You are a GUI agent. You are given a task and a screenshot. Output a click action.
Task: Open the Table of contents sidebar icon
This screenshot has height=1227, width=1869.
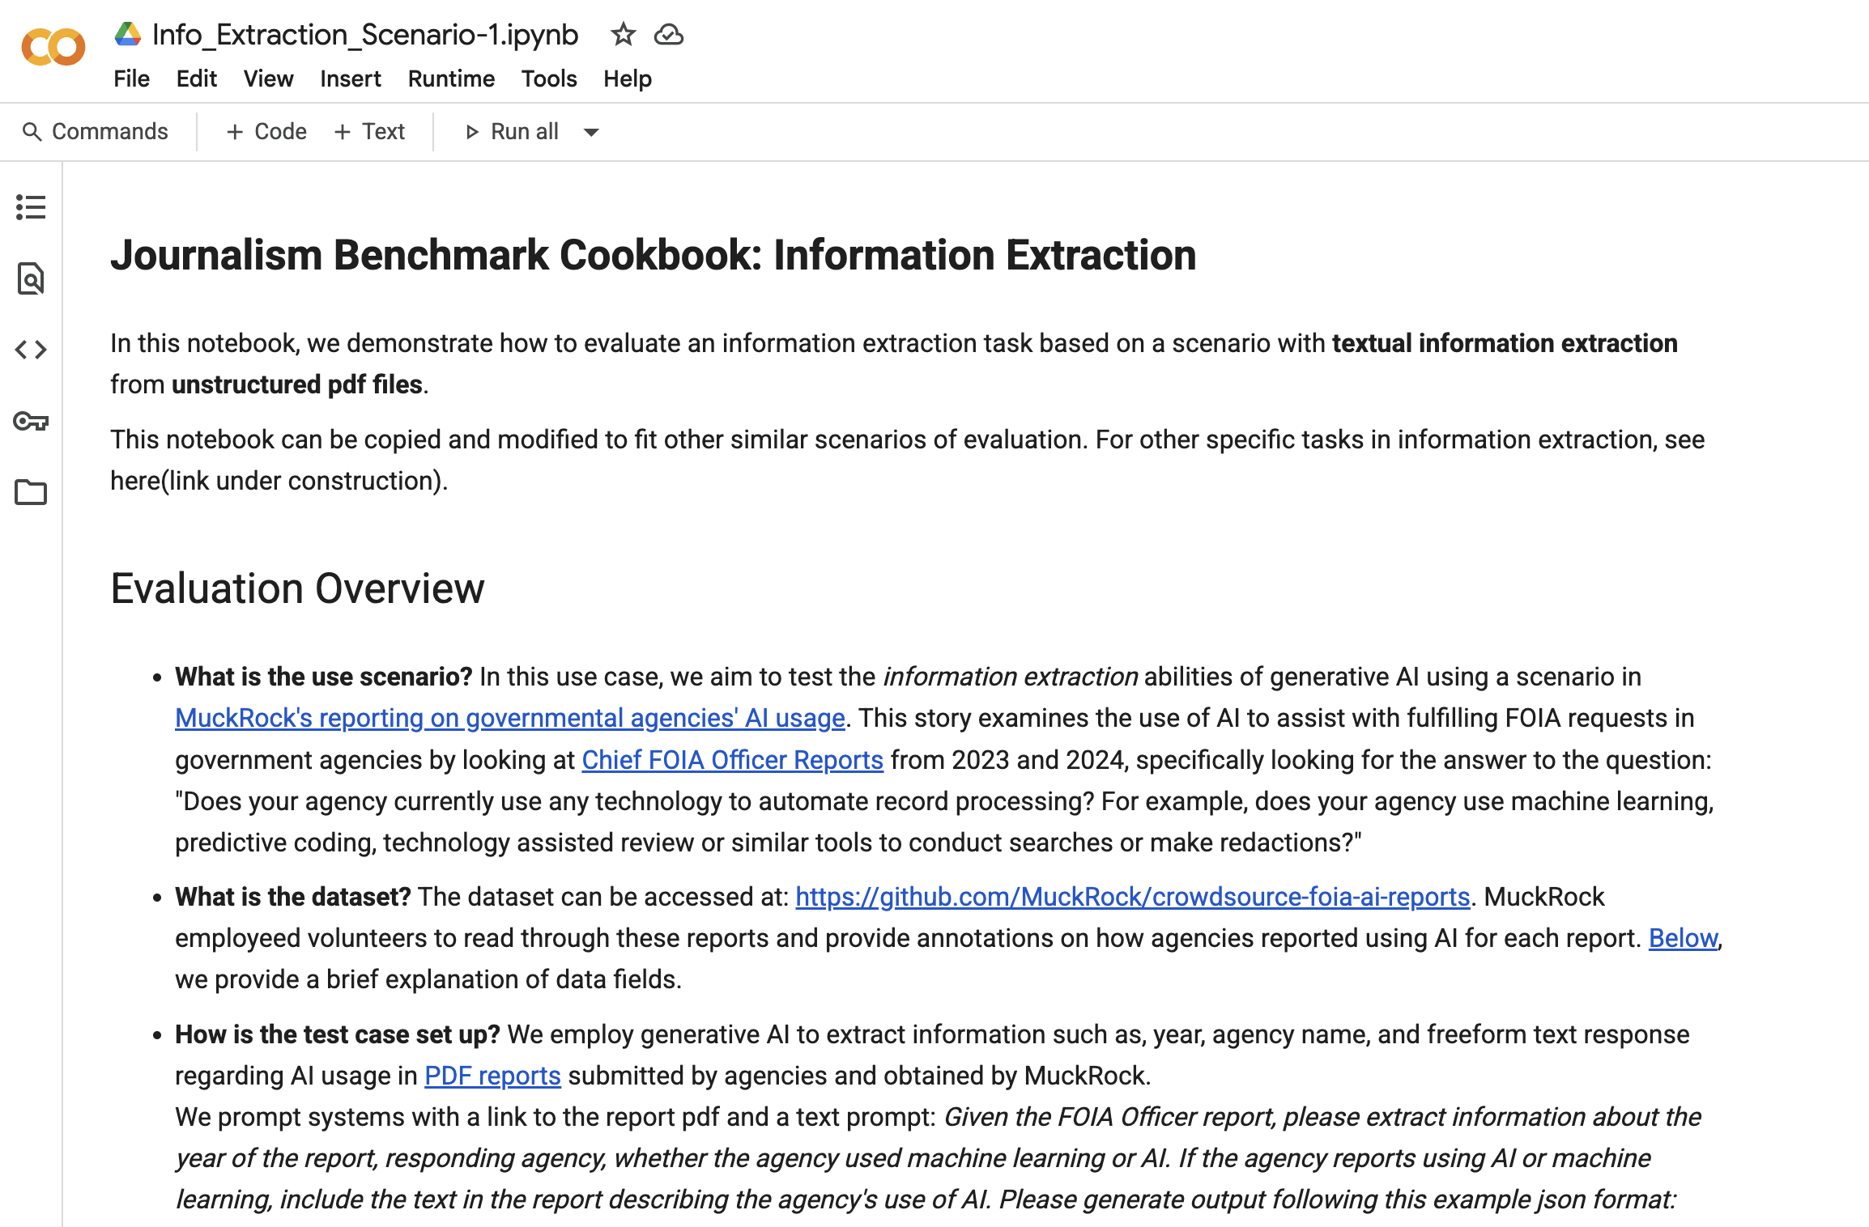click(x=31, y=207)
